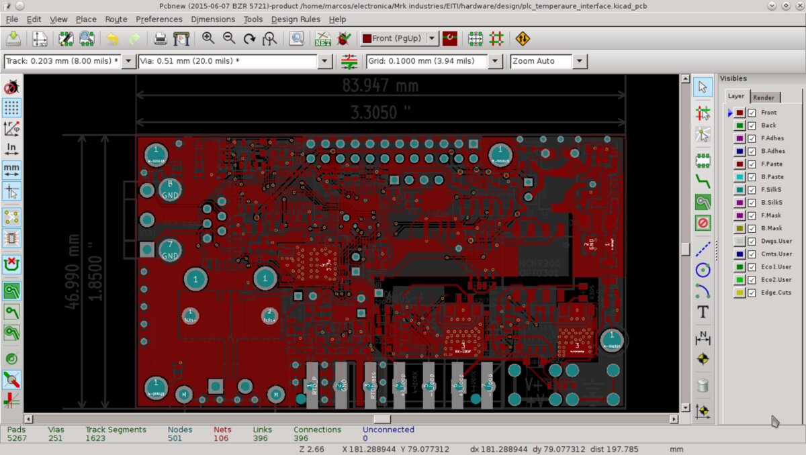Toggle Edge.Cuts layer visibility checkbox
Screen dimensions: 806x455
pyautogui.click(x=752, y=293)
